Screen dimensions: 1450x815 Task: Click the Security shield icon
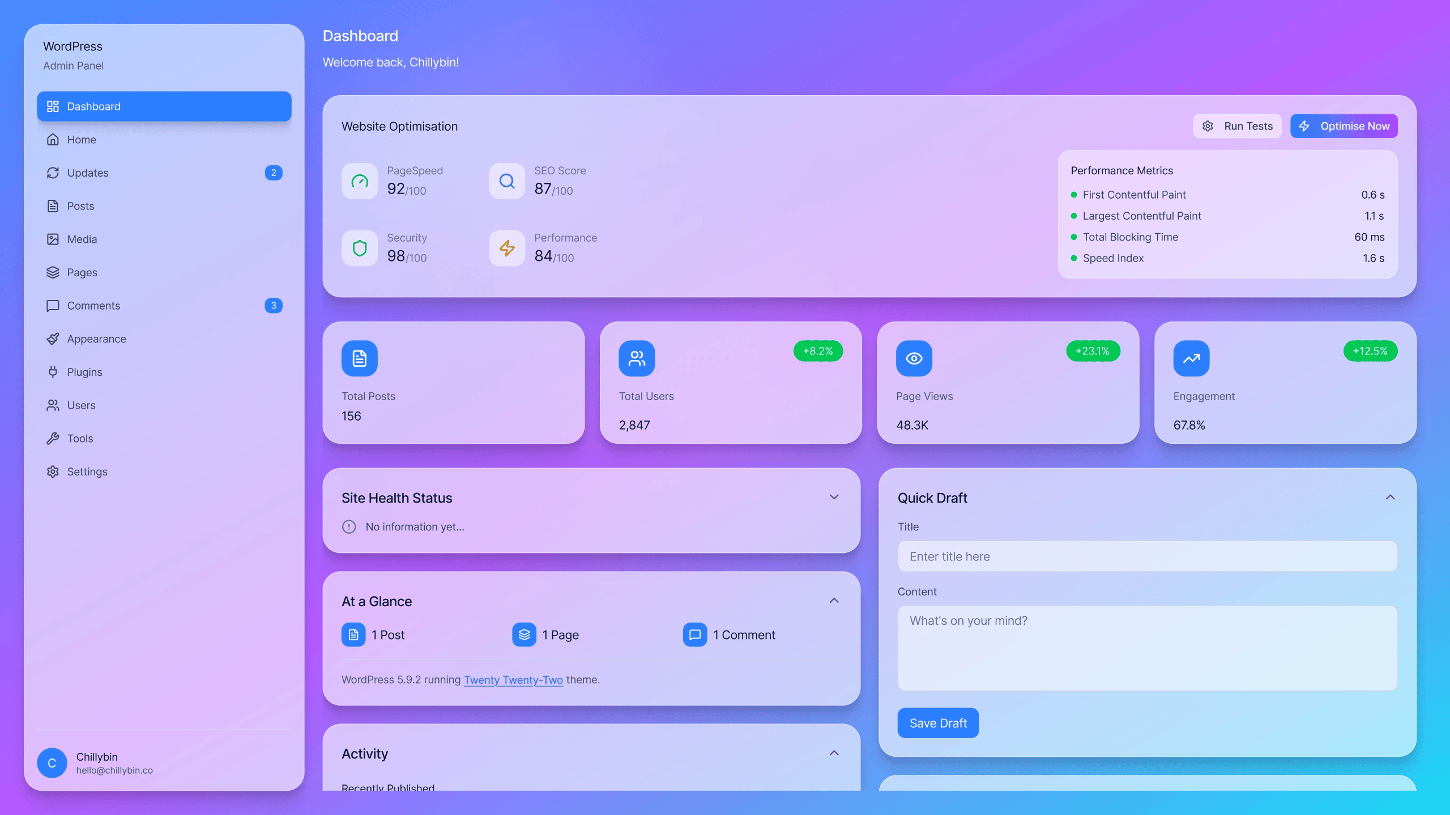point(359,248)
